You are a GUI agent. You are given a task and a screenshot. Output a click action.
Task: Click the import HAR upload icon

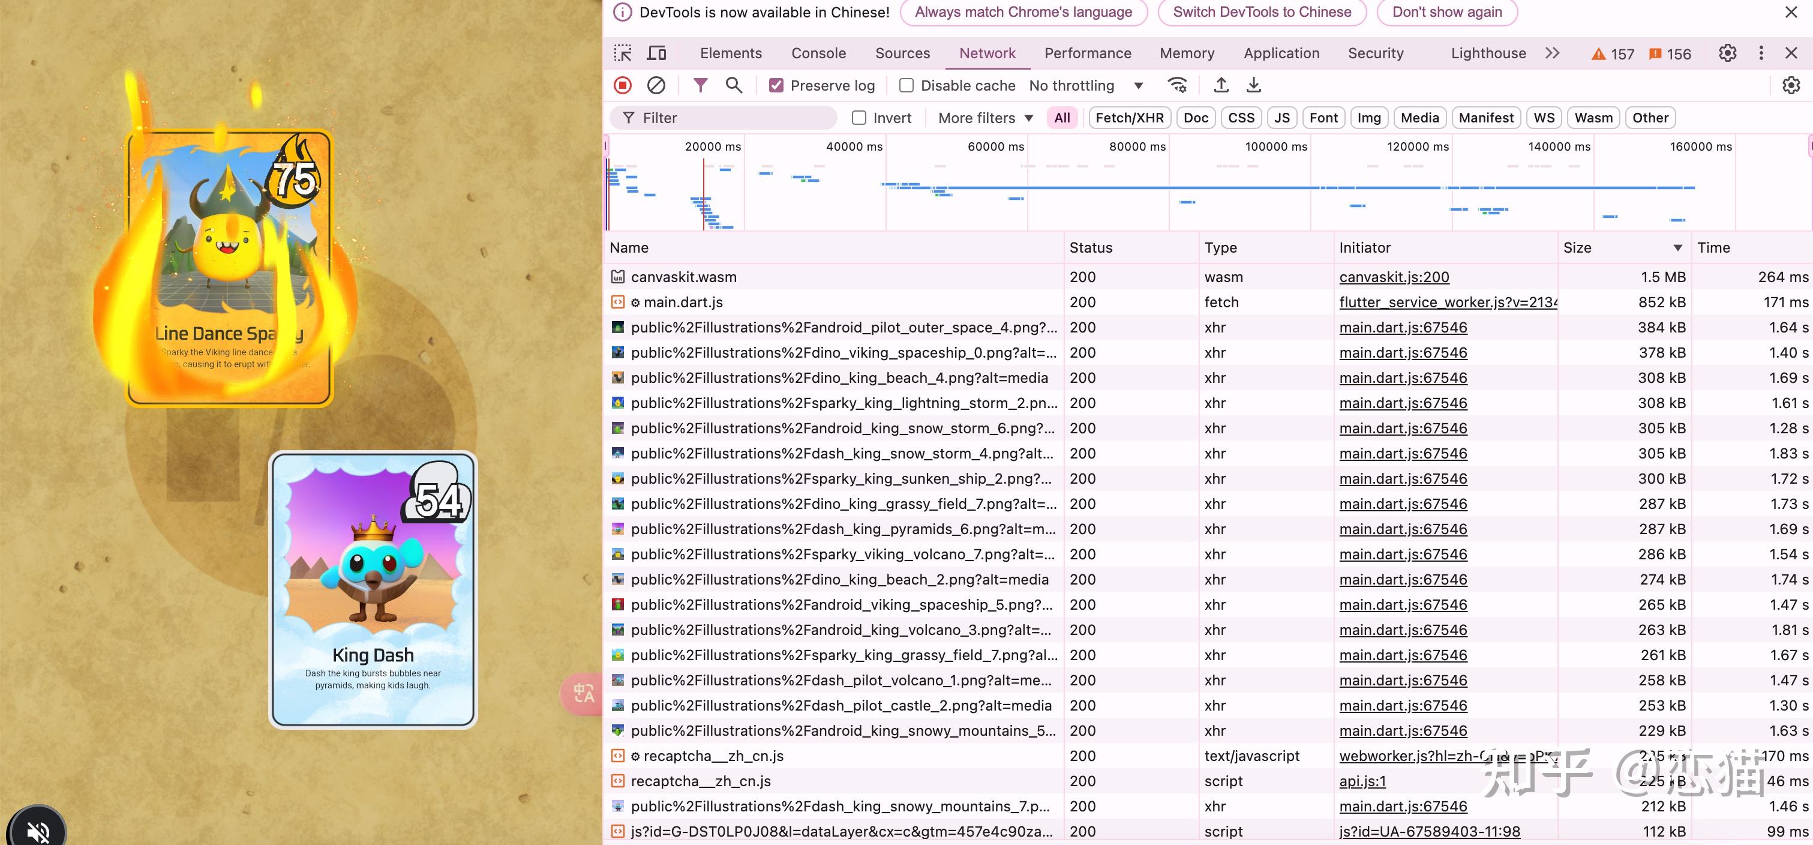(1221, 85)
